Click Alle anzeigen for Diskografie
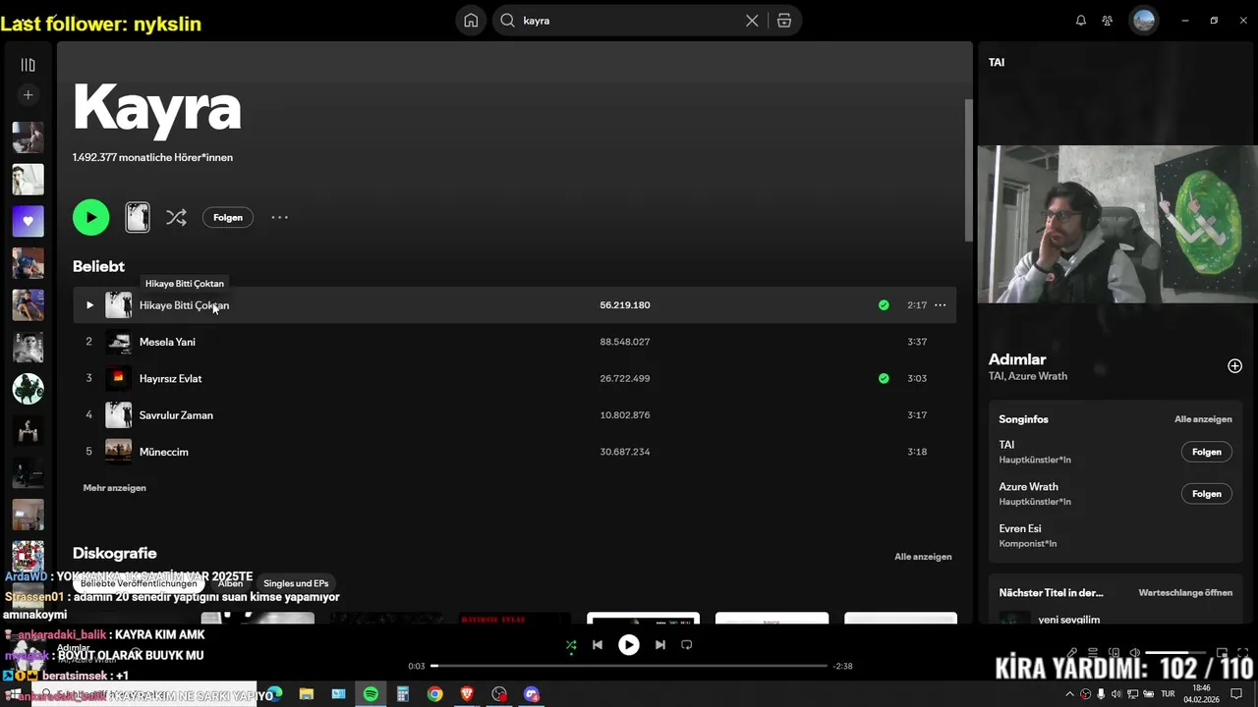The image size is (1258, 707). coord(923,557)
